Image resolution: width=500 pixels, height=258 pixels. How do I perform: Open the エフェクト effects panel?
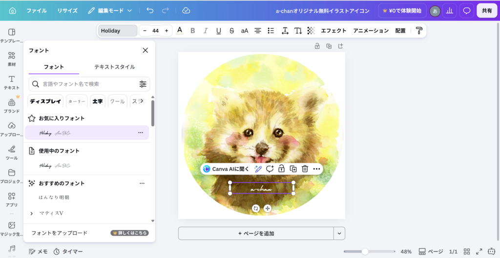coord(333,31)
